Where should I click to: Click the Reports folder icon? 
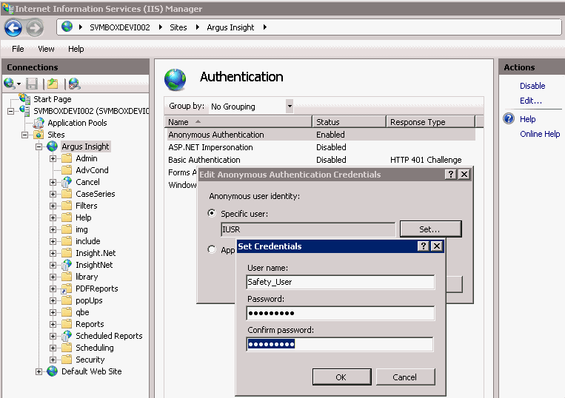(67, 324)
